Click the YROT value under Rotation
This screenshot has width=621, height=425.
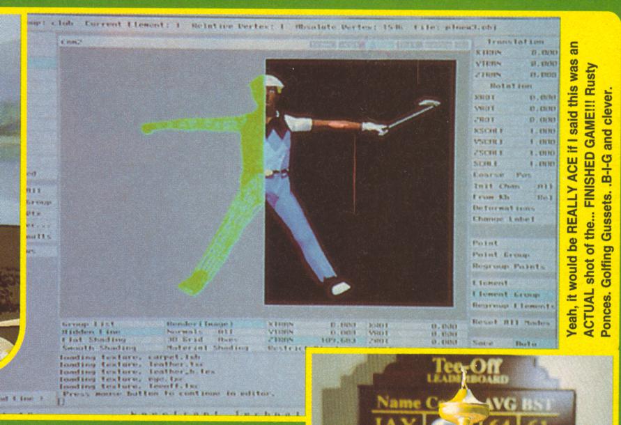pyautogui.click(x=543, y=108)
